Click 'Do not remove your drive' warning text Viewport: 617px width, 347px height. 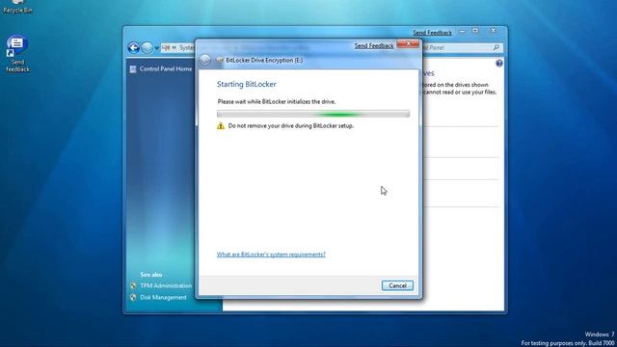click(x=291, y=126)
